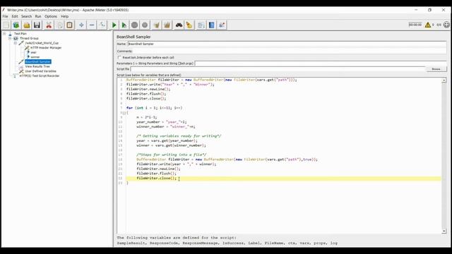Click the Open file folder icon
452x254 pixels.
pos(27,25)
